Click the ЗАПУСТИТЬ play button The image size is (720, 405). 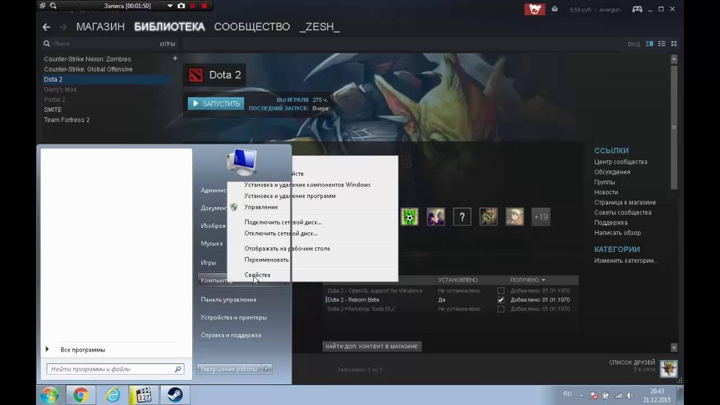(x=216, y=103)
